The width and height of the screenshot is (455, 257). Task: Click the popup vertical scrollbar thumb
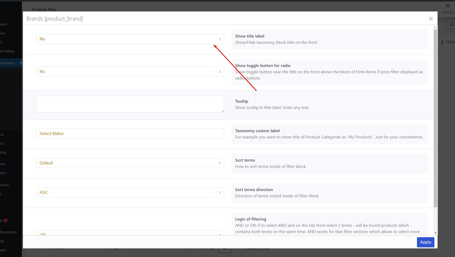(x=435, y=118)
